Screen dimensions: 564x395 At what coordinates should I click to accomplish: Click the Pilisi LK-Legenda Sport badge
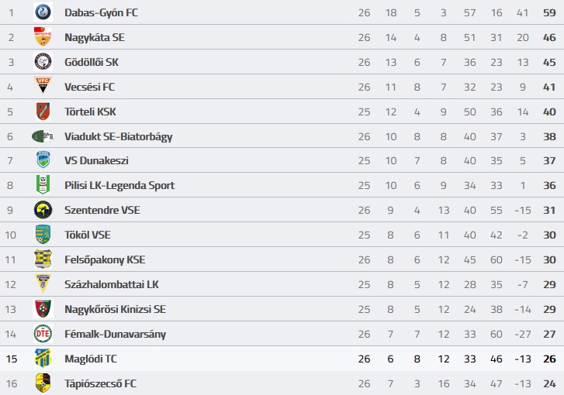(43, 185)
